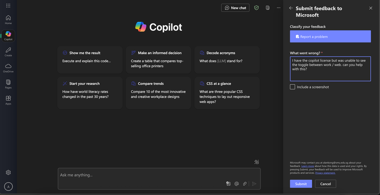This screenshot has width=380, height=195.
Task: Go to Home in the sidebar
Action: tap(8, 20)
